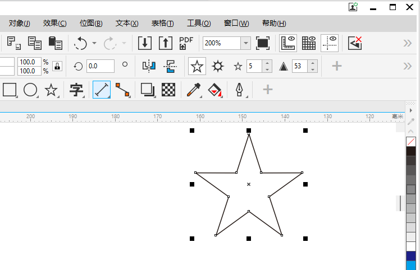
Task: Click the Full-screen preview icon
Action: point(263,43)
